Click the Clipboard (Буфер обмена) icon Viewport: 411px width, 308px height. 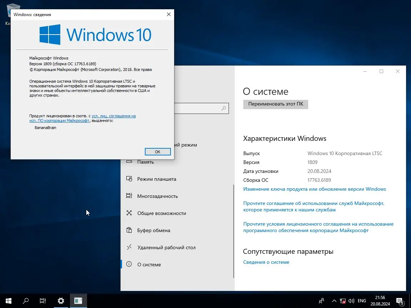point(129,230)
